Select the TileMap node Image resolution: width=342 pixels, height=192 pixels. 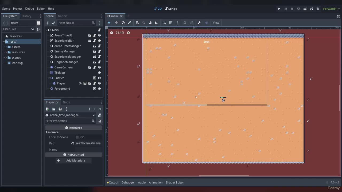click(x=60, y=73)
